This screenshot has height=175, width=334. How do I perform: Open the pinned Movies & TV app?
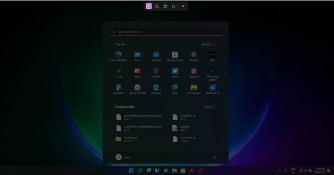click(x=213, y=89)
